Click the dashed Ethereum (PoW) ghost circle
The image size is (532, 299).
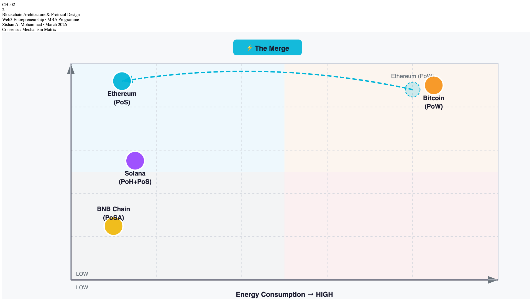(412, 90)
